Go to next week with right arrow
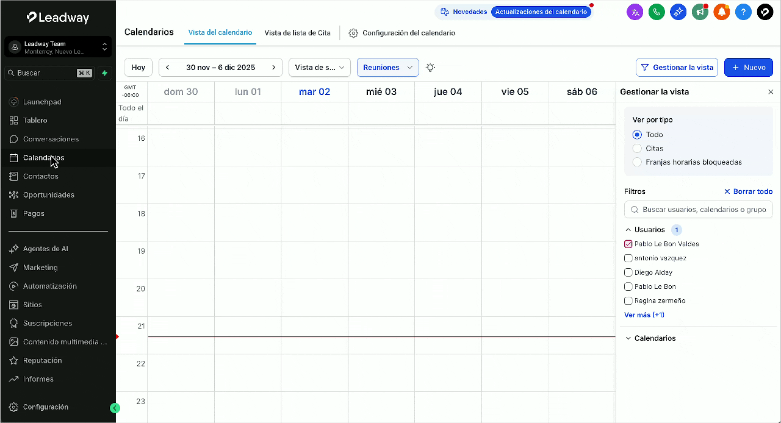 tap(274, 68)
